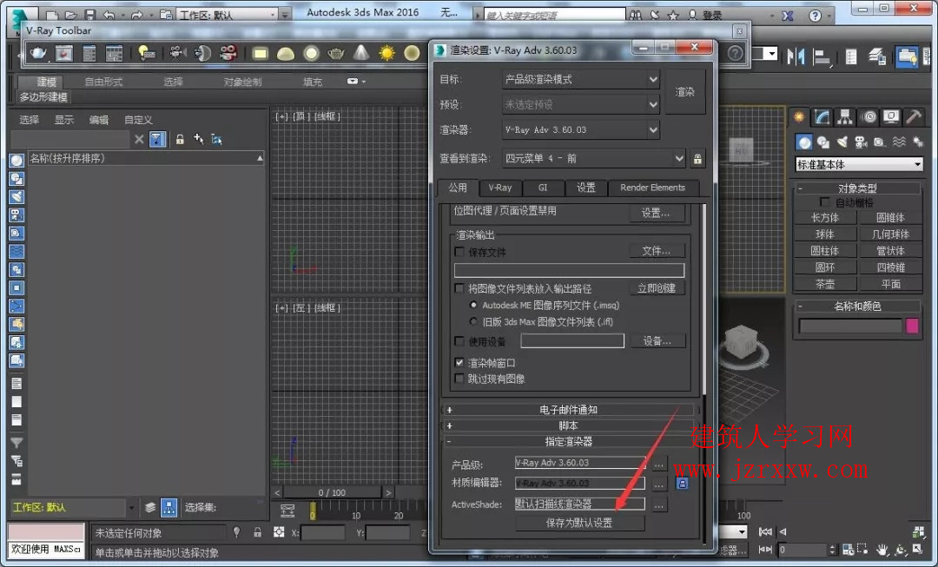
Task: Expand the 电子邮件通知 rollout
Action: coord(568,410)
